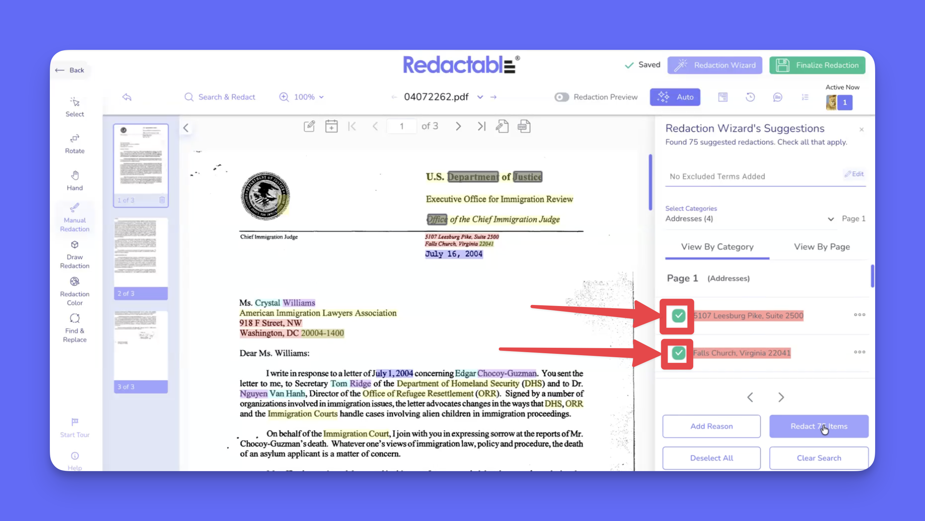The height and width of the screenshot is (521, 925).
Task: Switch to View By Page tab
Action: (x=822, y=247)
